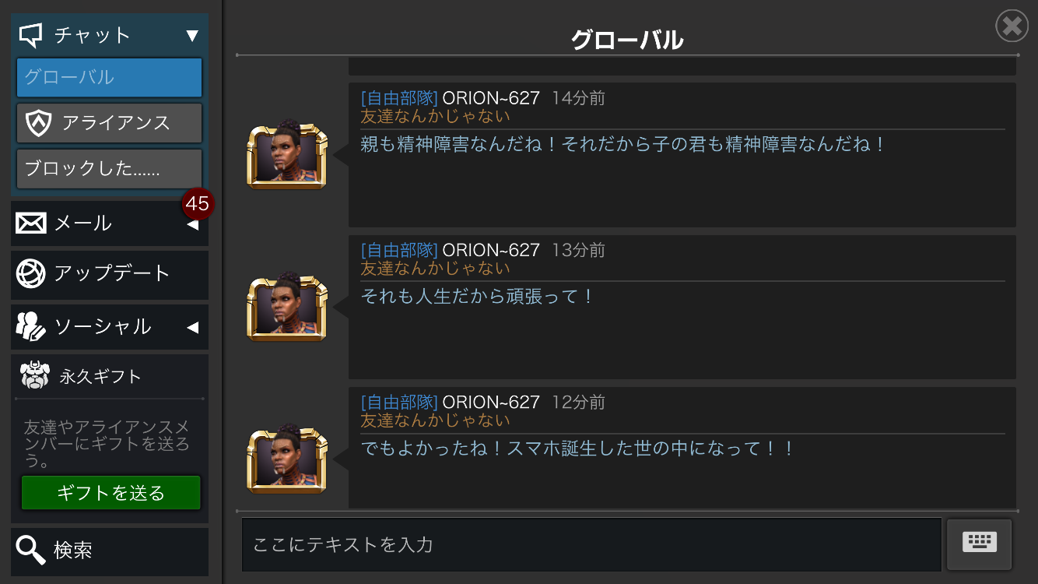Screen dimensions: 1038x584
Task: Collapse the チャット section arrow
Action: (x=192, y=35)
